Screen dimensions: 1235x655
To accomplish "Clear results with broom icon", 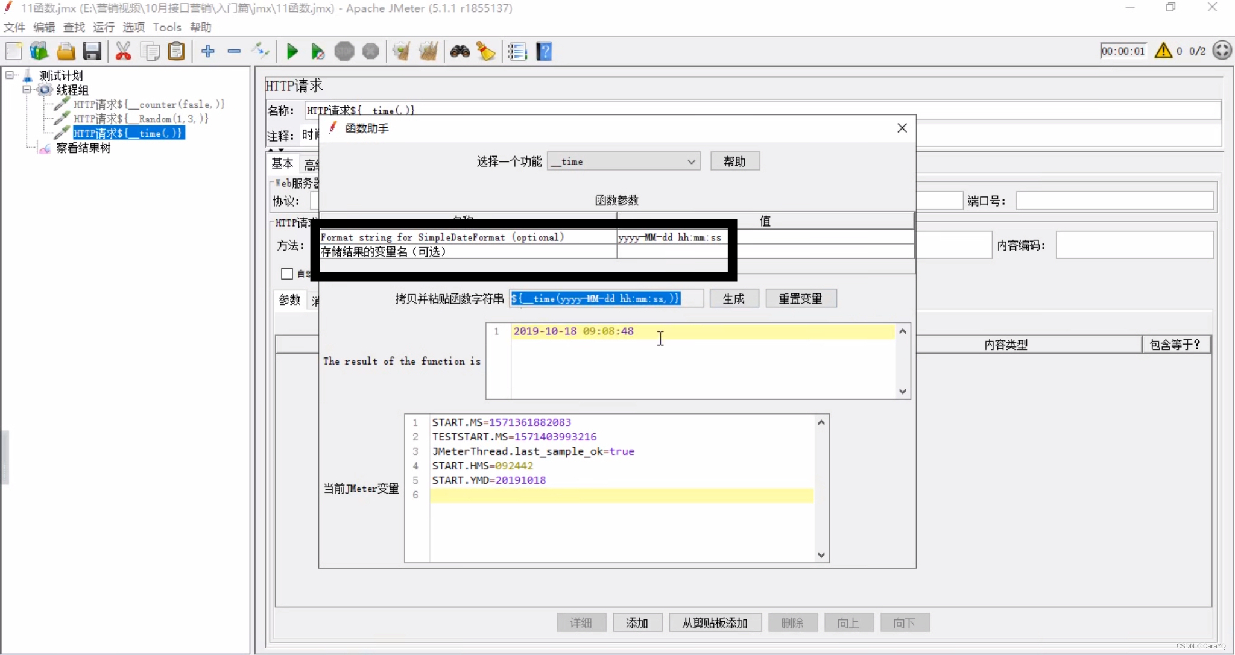I will [x=402, y=51].
